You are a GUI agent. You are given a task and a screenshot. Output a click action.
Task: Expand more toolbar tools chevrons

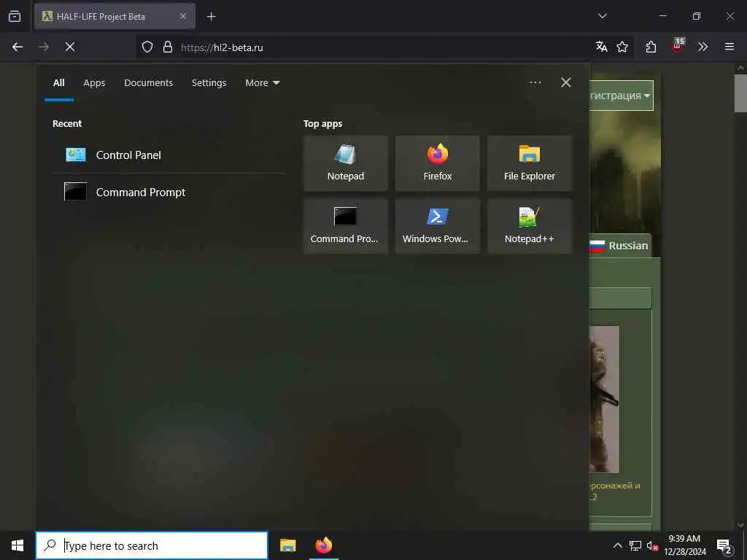[703, 47]
